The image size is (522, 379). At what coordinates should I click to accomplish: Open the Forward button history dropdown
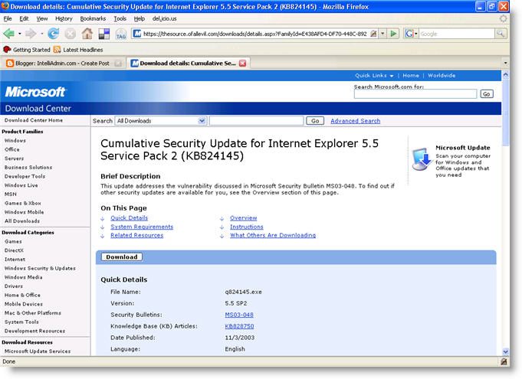(41, 34)
